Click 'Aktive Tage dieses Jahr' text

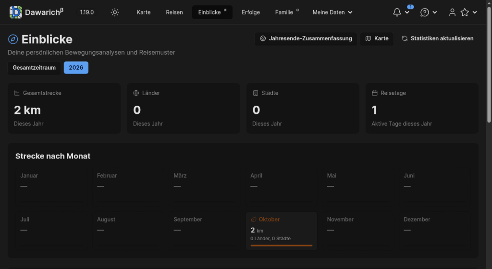[x=402, y=124]
